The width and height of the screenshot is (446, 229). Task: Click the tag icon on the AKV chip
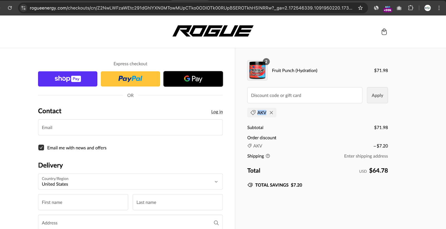[x=253, y=113]
